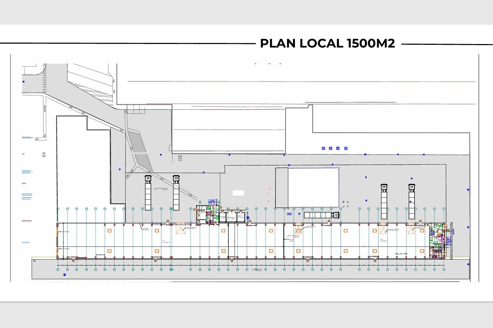Viewport: 493px width, 328px height.
Task: Click the four blue striped symbols row
Action: (x=334, y=148)
